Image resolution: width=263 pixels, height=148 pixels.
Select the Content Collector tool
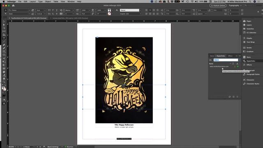click(4, 35)
